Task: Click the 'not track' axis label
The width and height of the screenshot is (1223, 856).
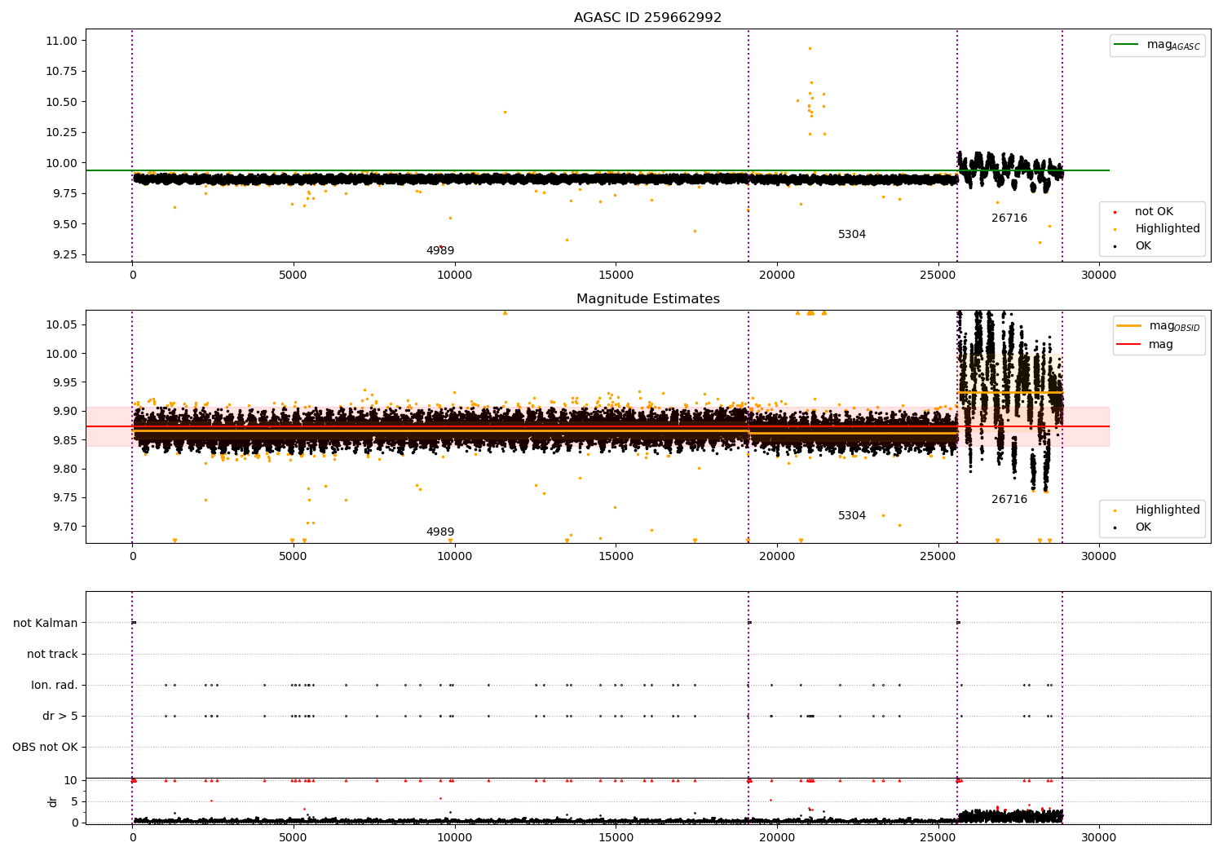Action: pos(52,655)
